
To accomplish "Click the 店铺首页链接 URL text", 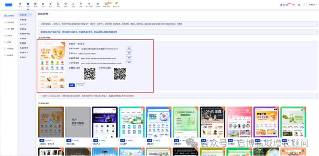I will pos(98,58).
